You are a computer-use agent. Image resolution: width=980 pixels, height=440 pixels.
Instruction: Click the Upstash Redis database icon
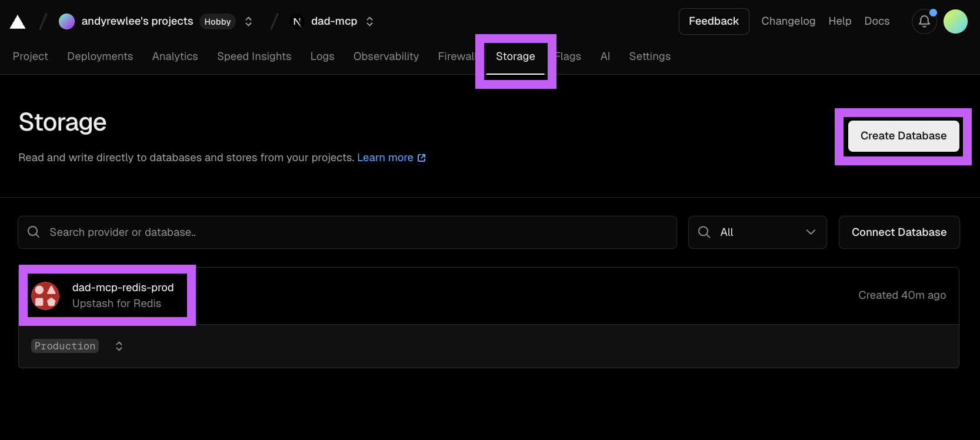[x=45, y=295]
